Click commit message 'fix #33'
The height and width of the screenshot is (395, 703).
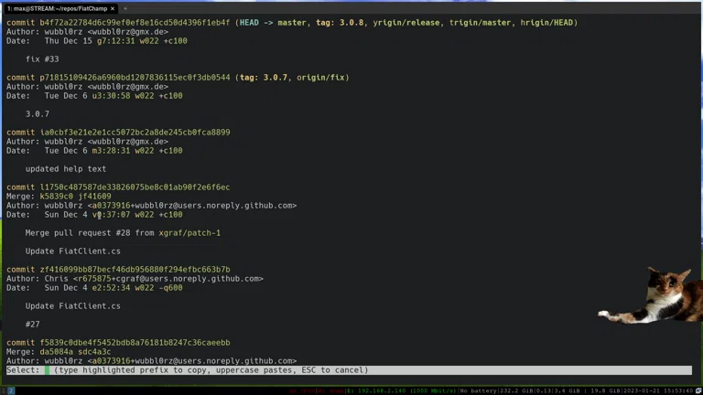pos(42,59)
